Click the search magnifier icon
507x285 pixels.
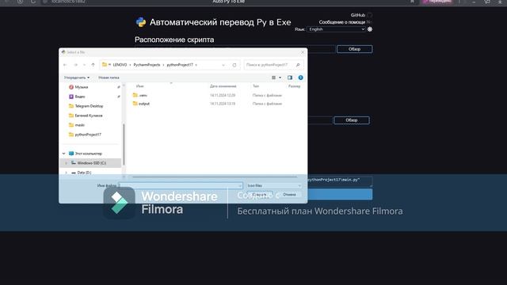(x=298, y=65)
